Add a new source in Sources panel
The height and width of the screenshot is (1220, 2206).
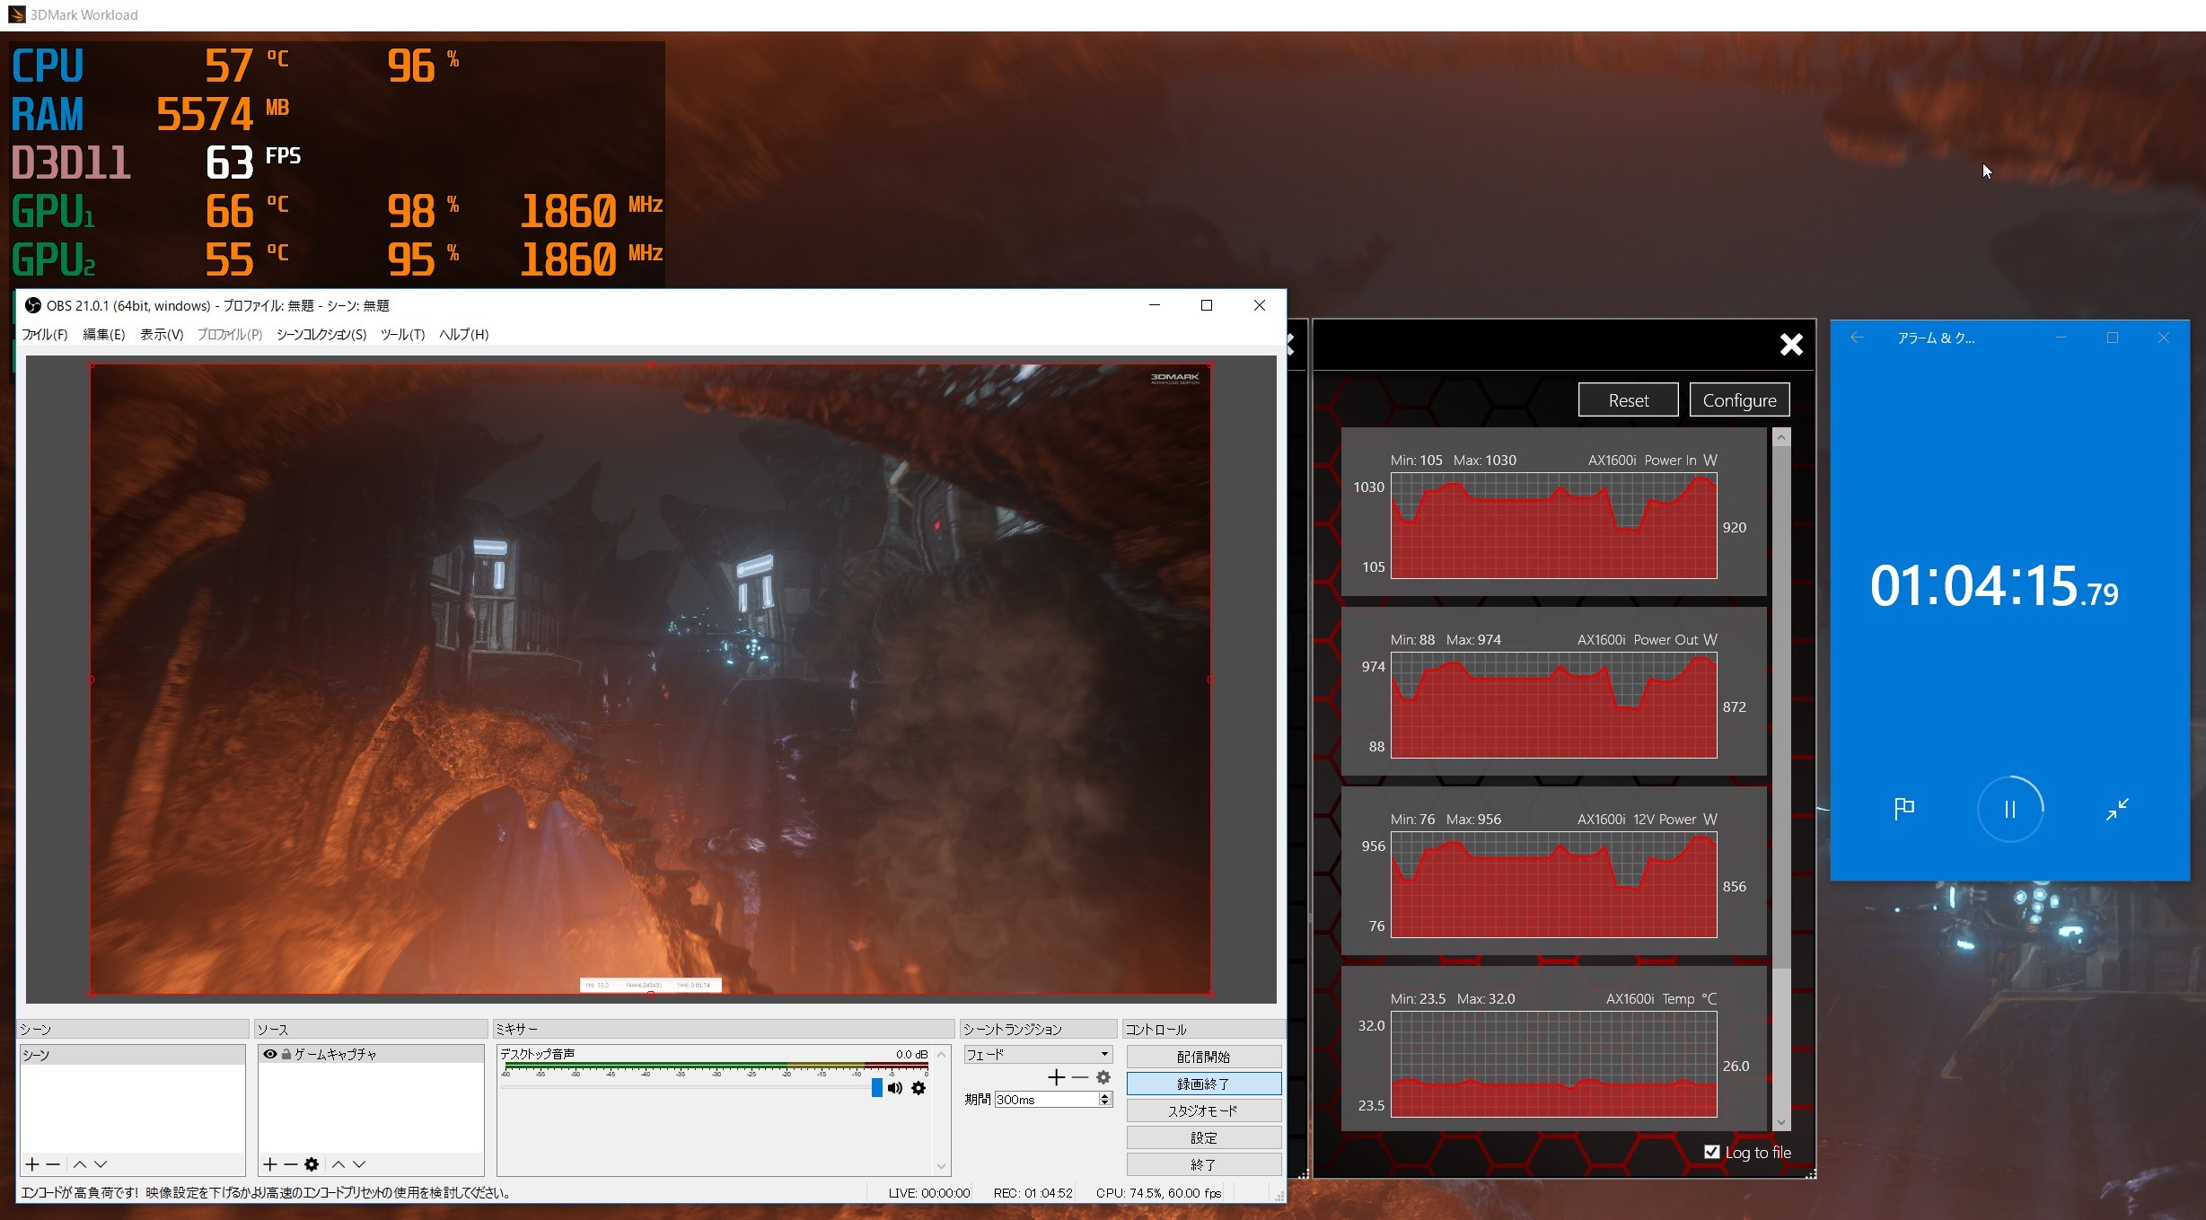pos(270,1164)
